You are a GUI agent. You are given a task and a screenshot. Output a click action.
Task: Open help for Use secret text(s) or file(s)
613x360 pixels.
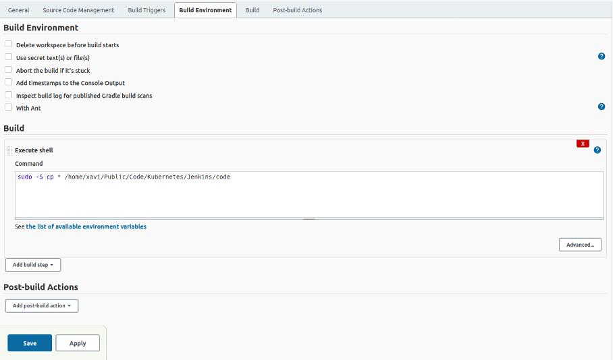coord(602,56)
